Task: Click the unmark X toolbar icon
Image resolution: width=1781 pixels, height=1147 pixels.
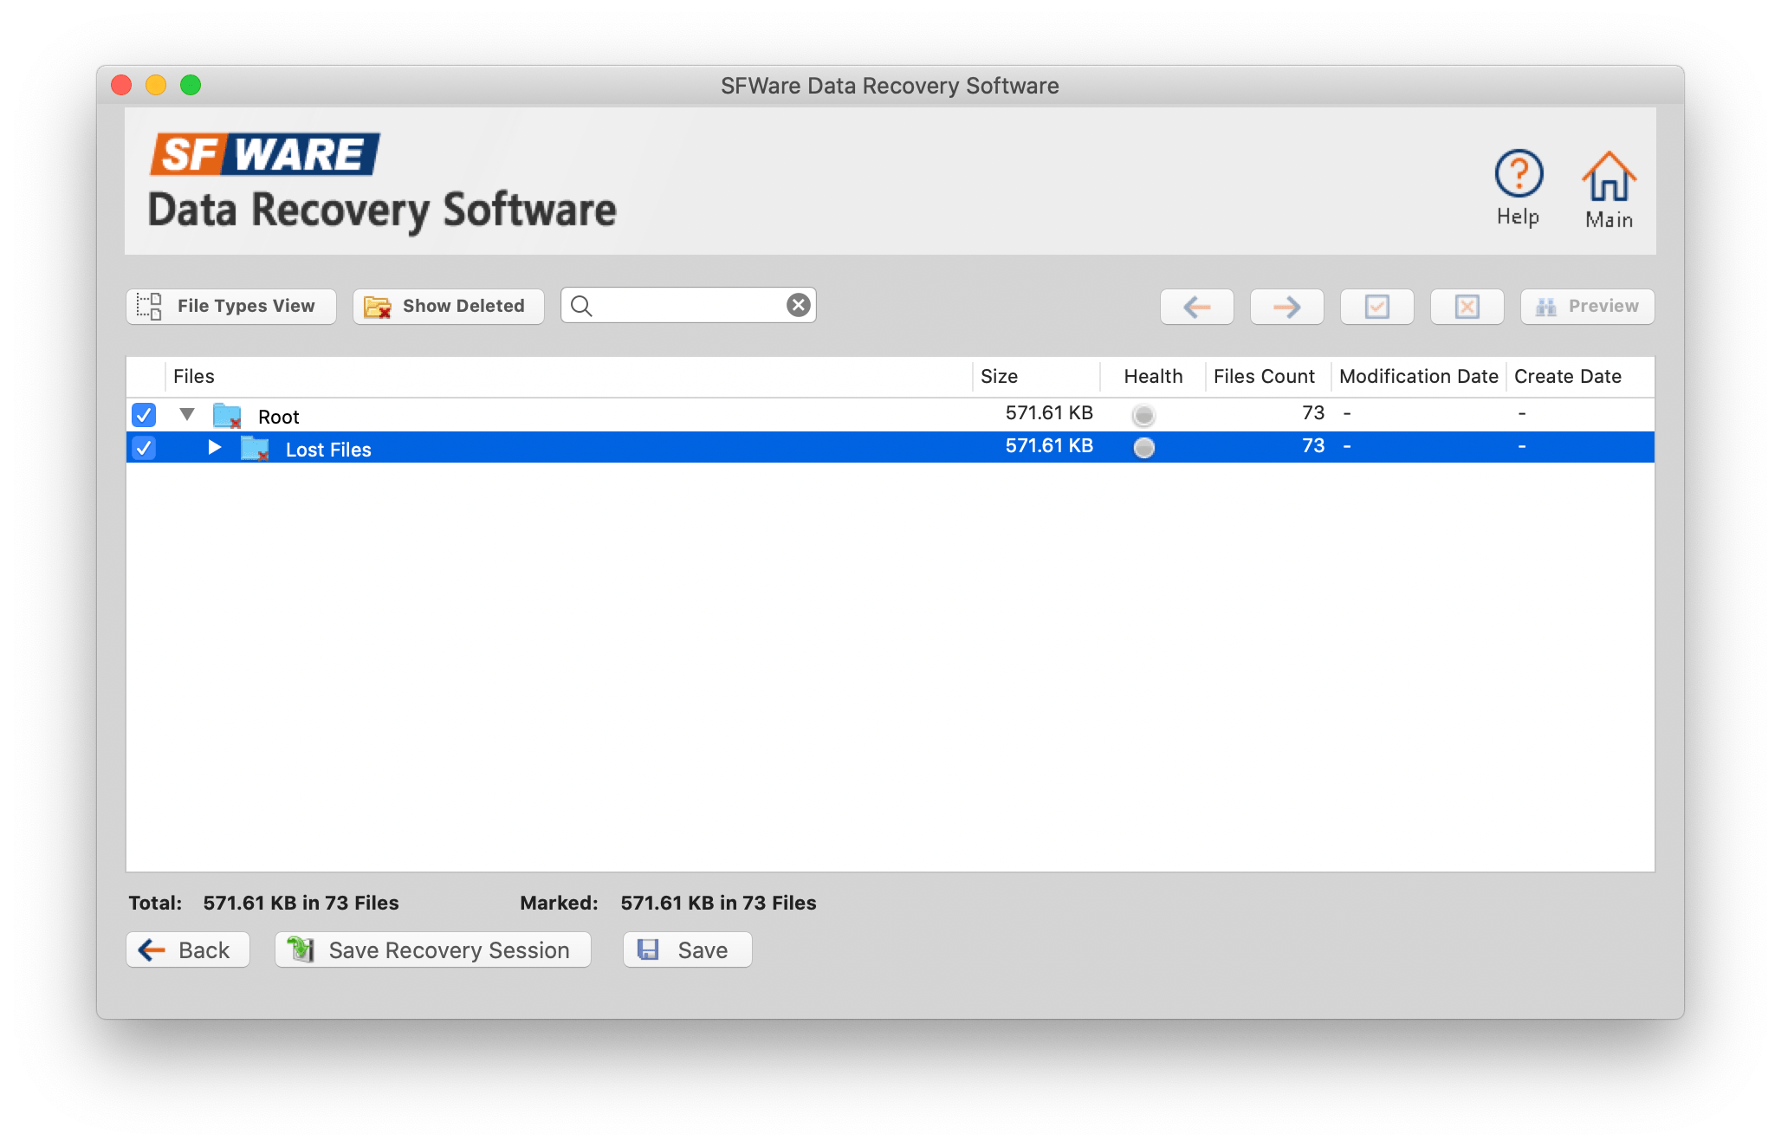Action: pos(1467,307)
